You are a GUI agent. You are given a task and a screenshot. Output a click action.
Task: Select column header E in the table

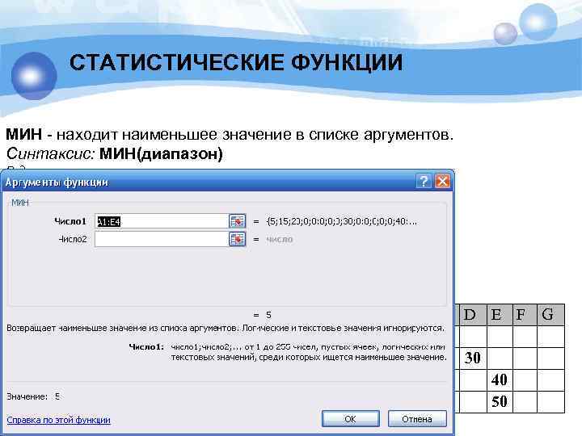tap(500, 315)
